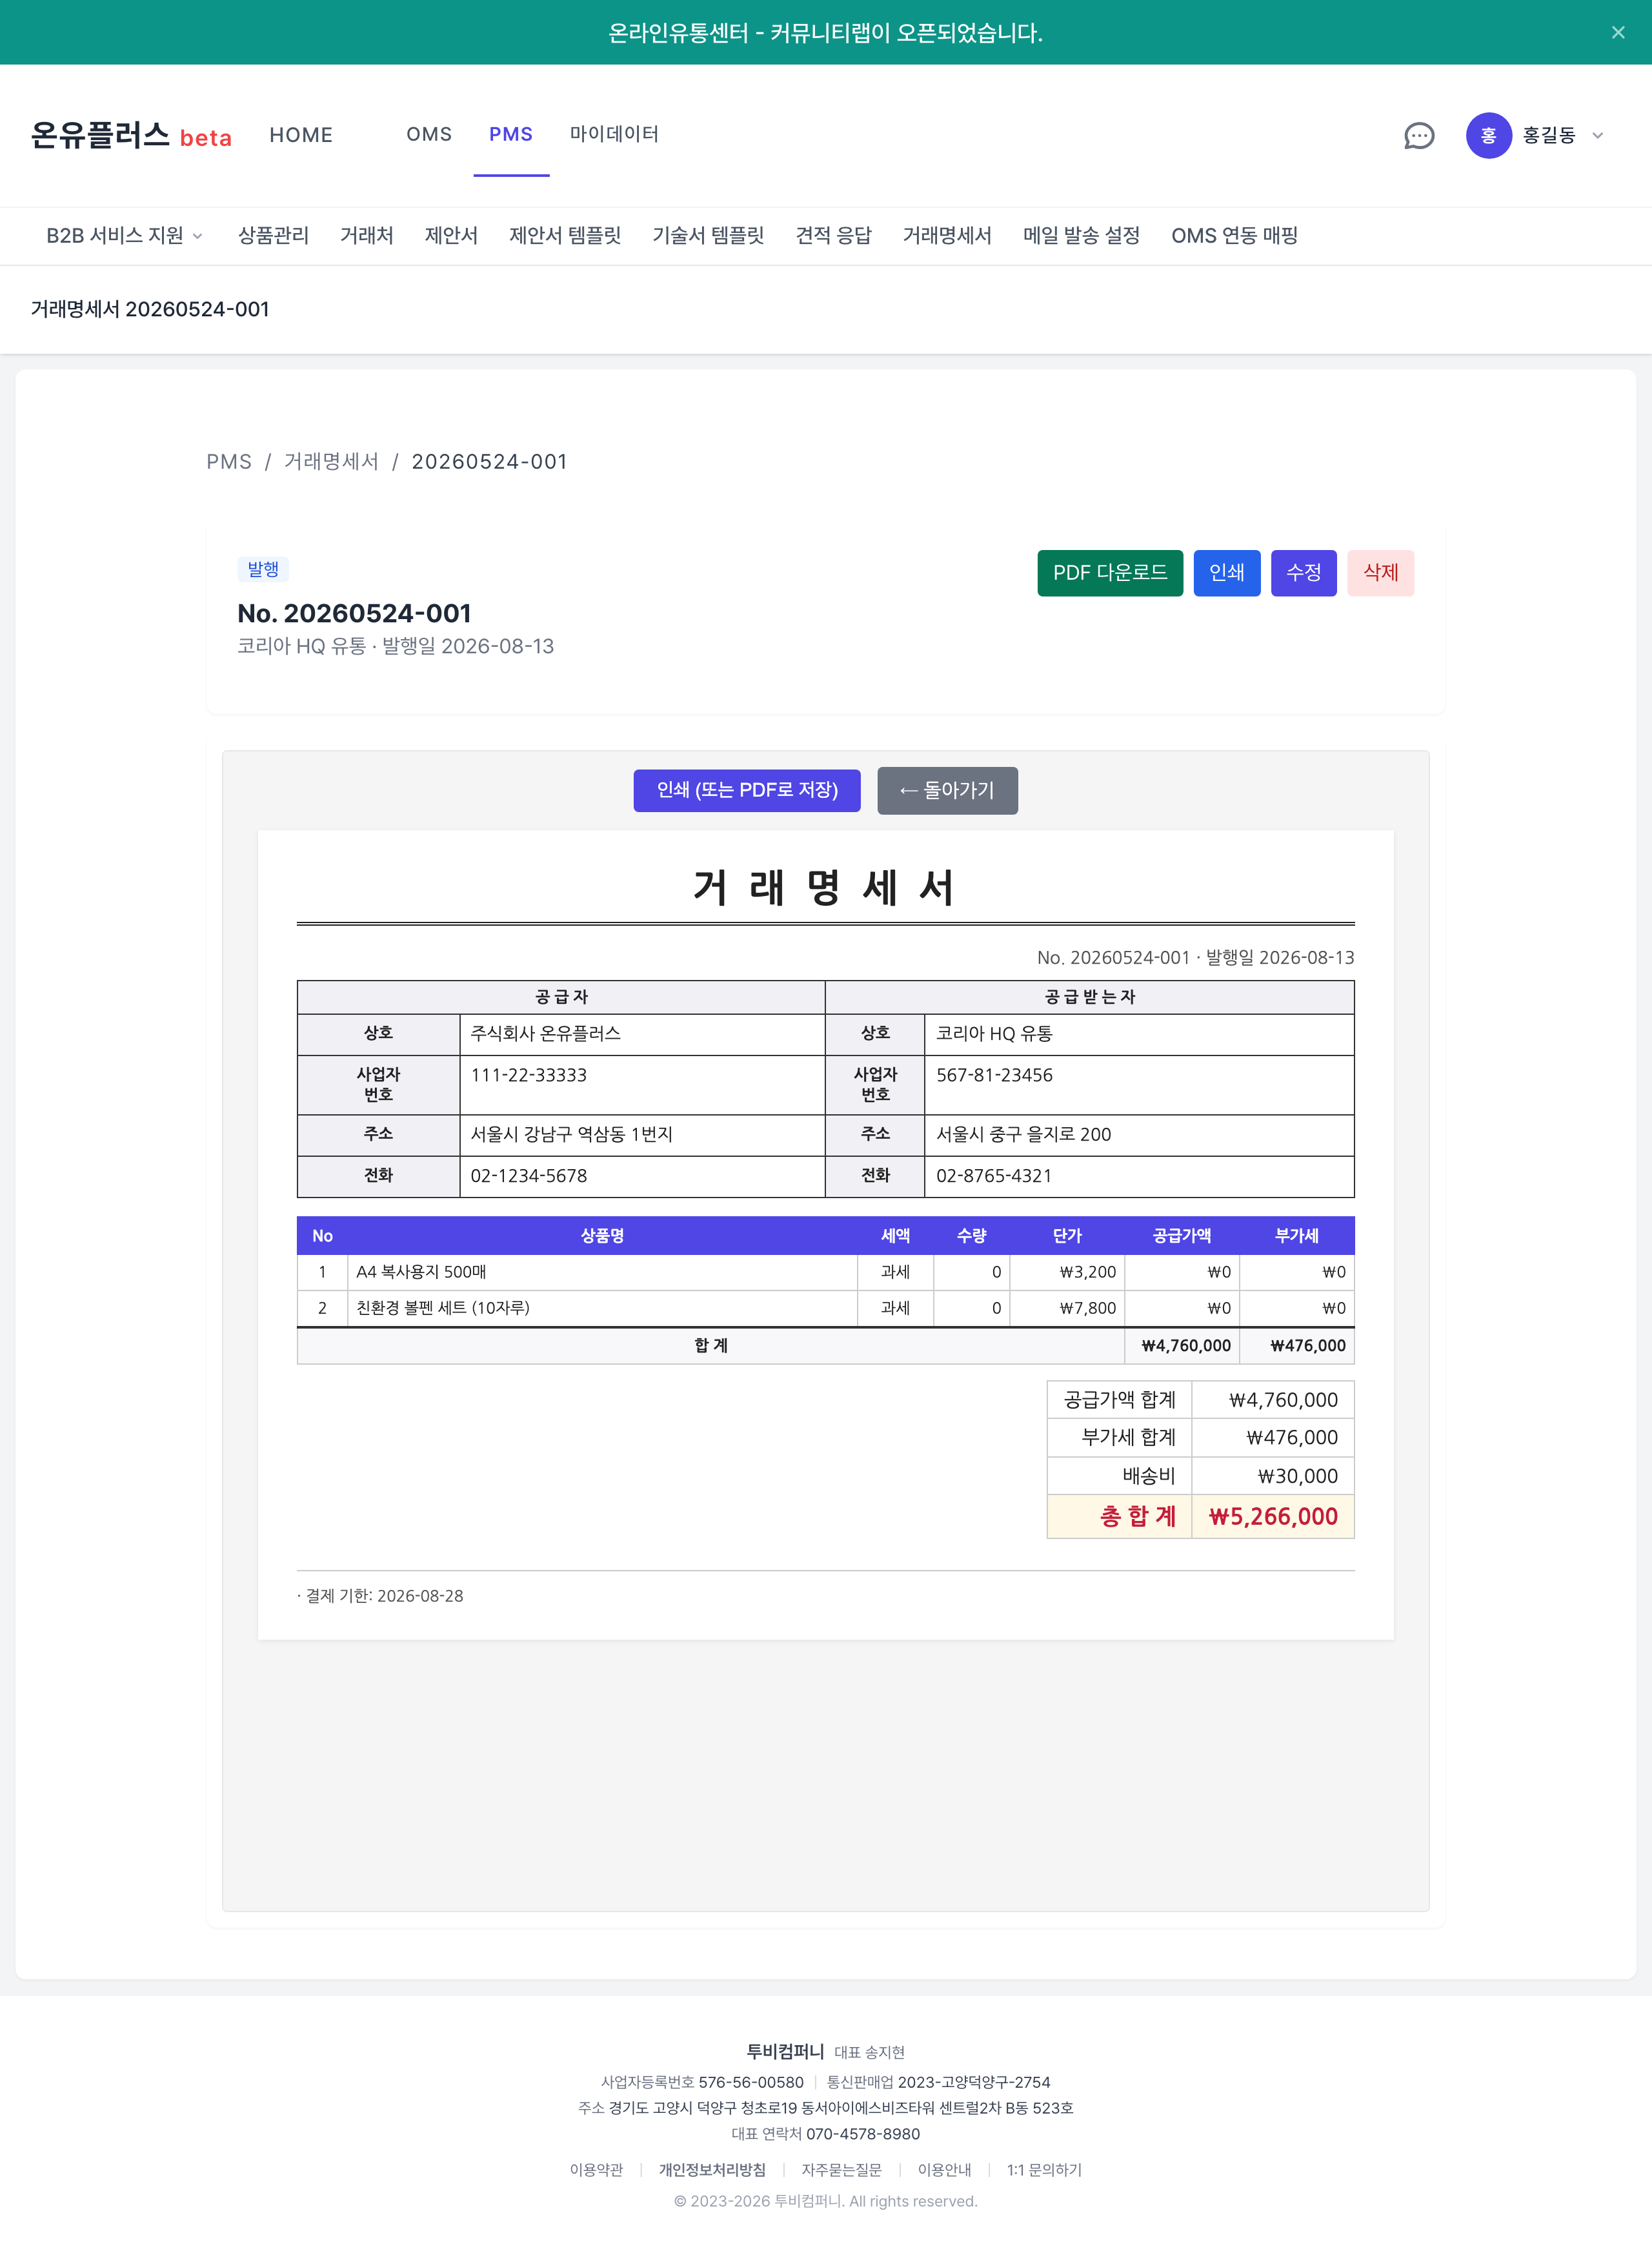1652x2253 pixels.
Task: Open 기술서 템플릿 submenu item
Action: coord(708,235)
